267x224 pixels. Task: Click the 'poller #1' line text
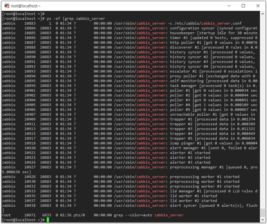[180, 90]
